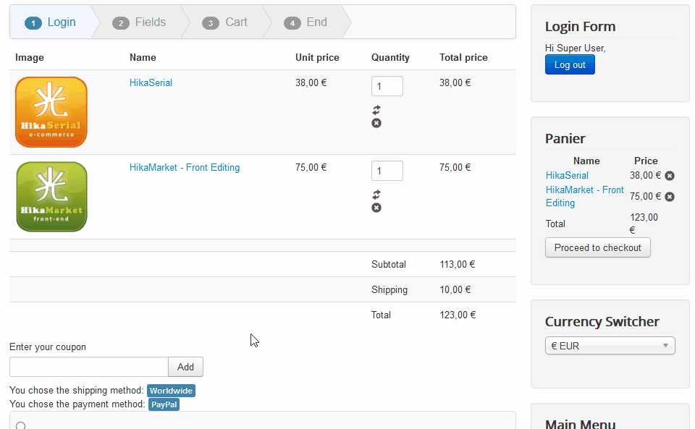Viewport: 695px width, 429px height.
Task: Click the HikaSerial orange product image
Action: coord(51,112)
